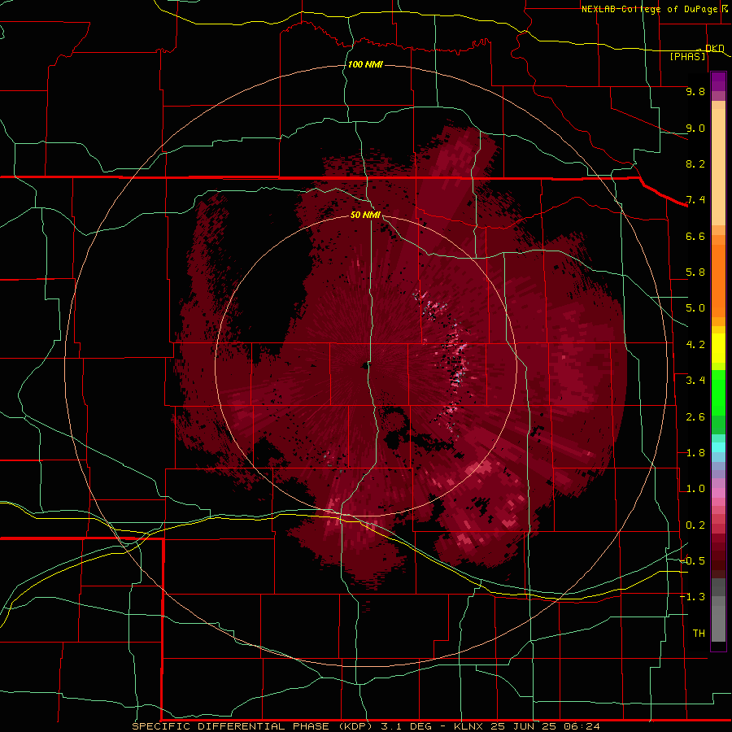Click the 3.4 value on the color scale
This screenshot has width=732, height=732.
[x=695, y=381]
